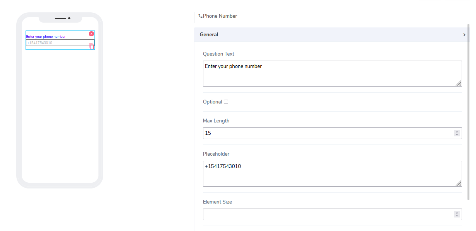The image size is (476, 231).
Task: Click the phone handset icon beside Phone Number
Action: click(x=200, y=16)
